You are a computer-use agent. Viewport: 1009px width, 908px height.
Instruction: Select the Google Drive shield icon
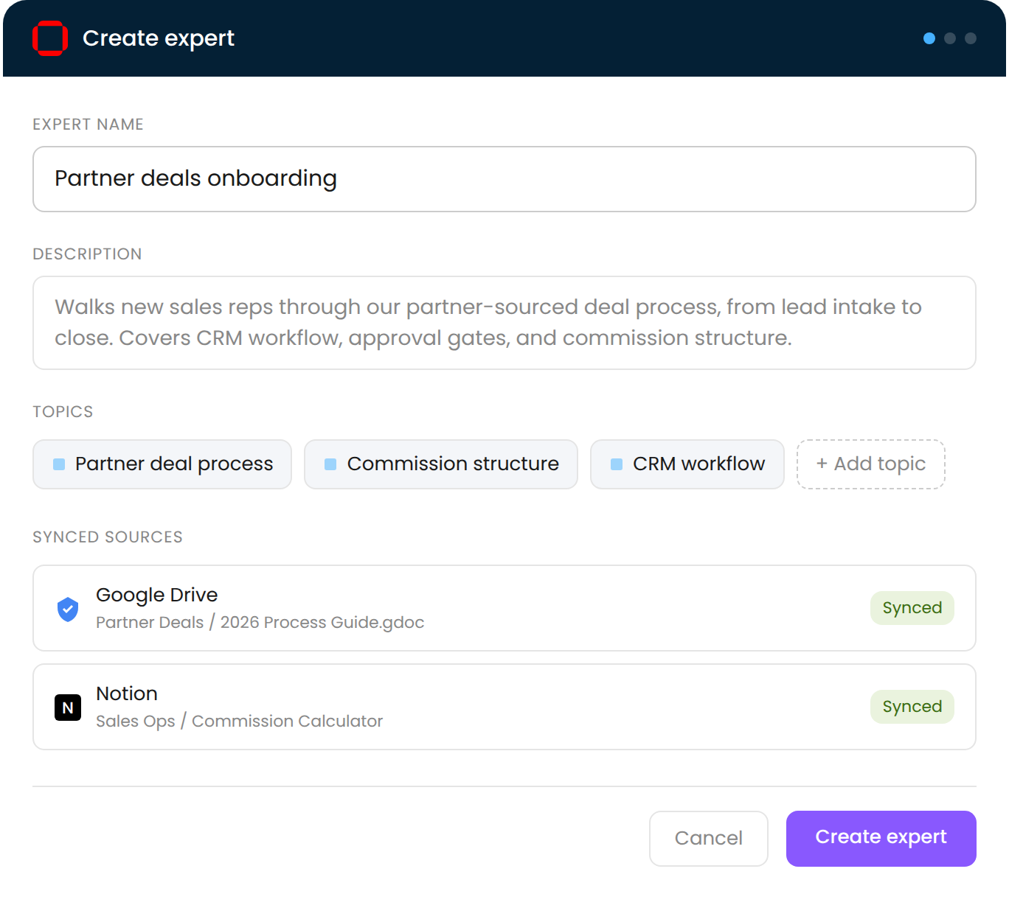(x=67, y=608)
